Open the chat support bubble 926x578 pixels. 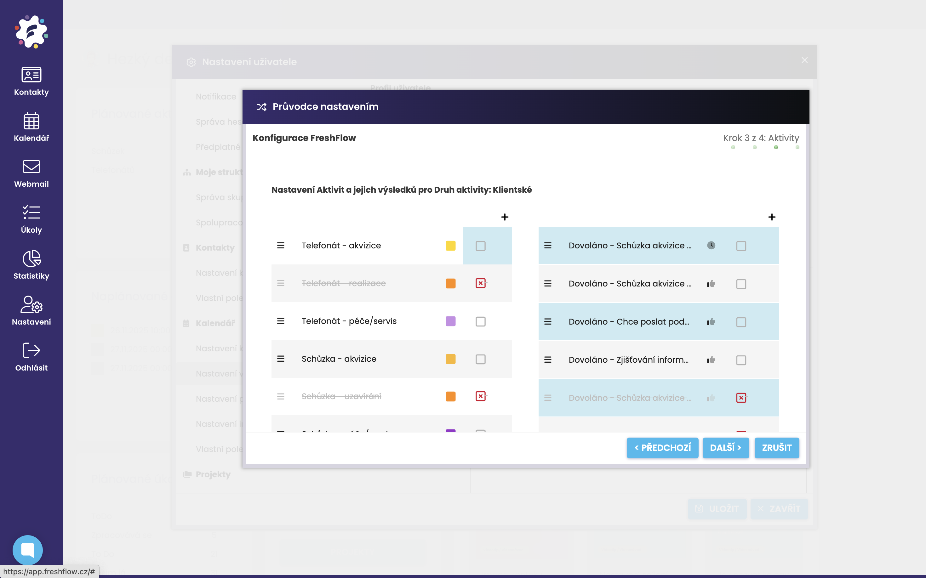tap(27, 550)
